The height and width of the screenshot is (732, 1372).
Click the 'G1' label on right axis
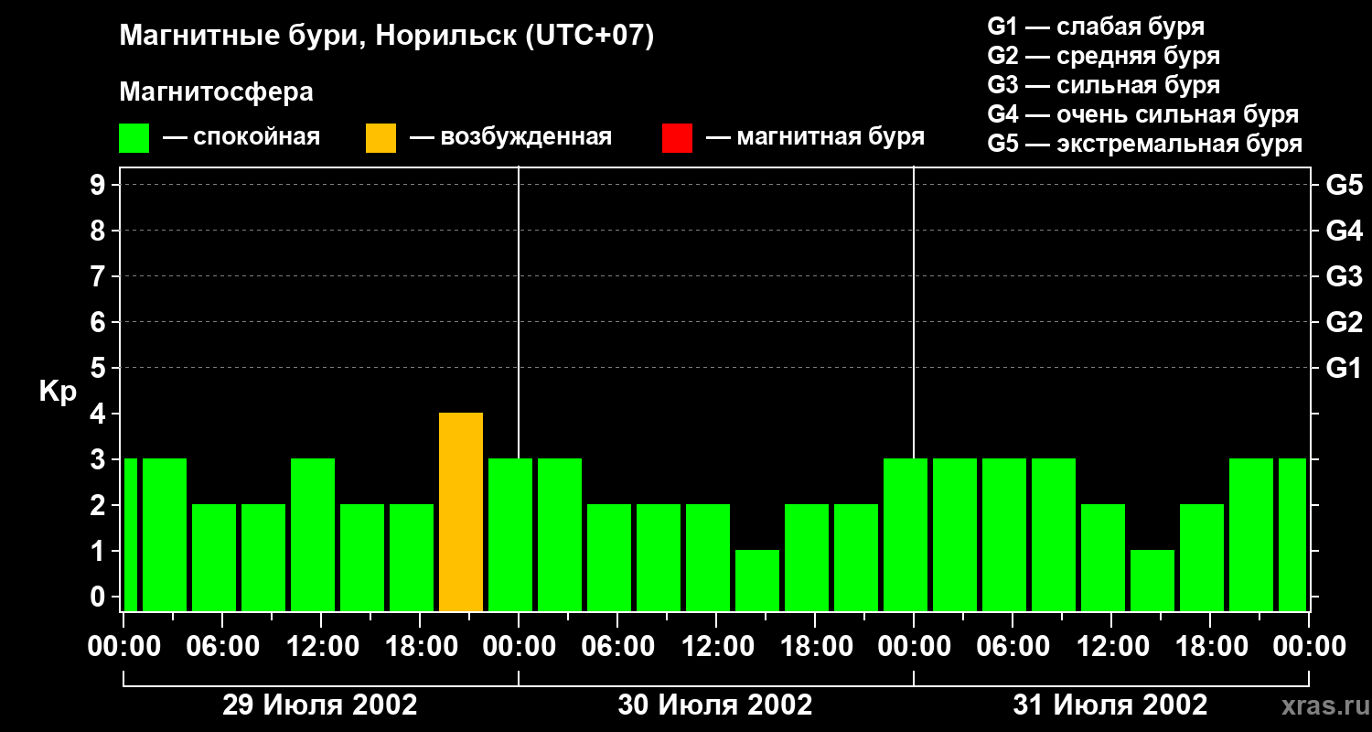(x=1344, y=368)
